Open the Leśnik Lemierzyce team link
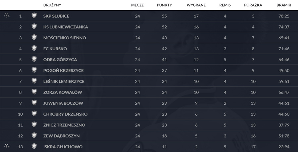The image size is (298, 152). pyautogui.click(x=64, y=81)
